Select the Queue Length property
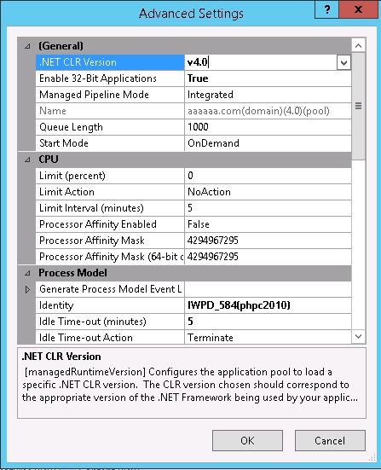The height and width of the screenshot is (470, 381). (x=110, y=127)
